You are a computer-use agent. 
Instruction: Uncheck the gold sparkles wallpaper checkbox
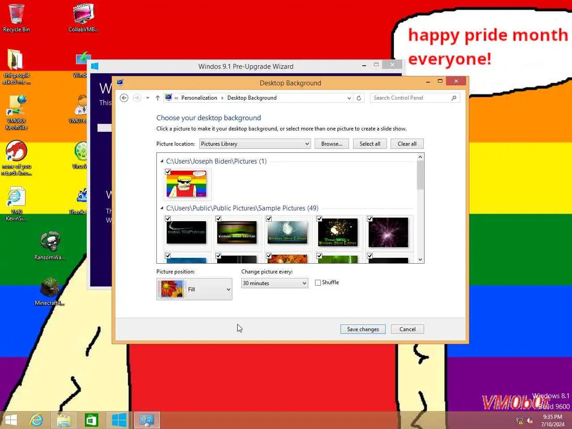[320, 219]
